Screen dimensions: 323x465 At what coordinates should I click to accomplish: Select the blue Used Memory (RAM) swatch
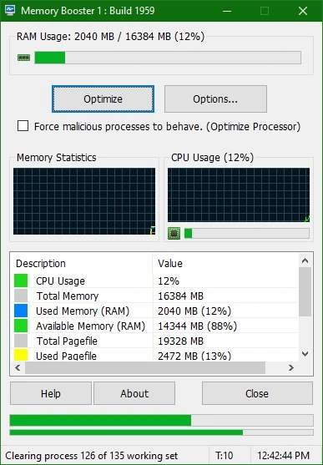[21, 311]
